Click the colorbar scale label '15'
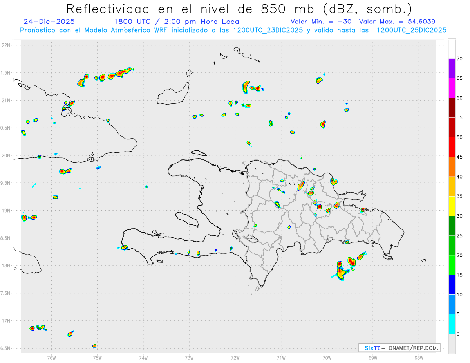 click(x=459, y=275)
